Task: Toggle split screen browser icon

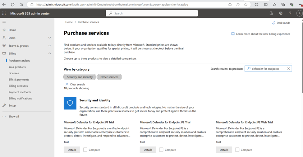Action: coord(266,4)
